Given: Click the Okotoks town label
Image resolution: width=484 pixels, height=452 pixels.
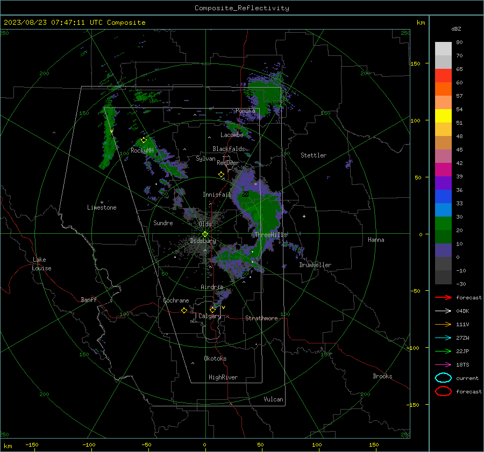Looking at the screenshot, I should 215,358.
